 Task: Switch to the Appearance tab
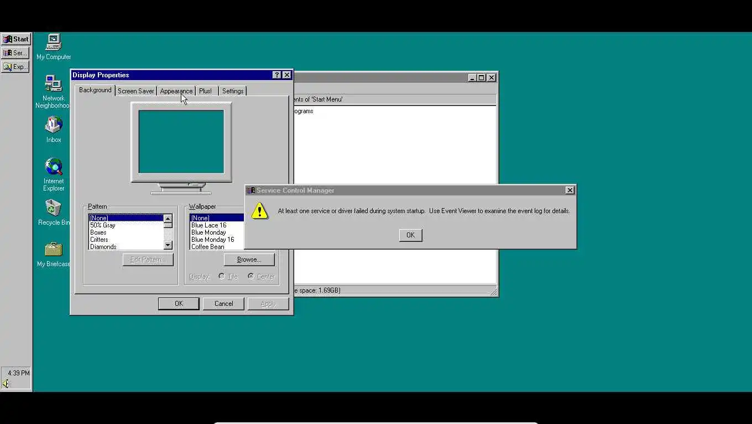[x=176, y=91]
